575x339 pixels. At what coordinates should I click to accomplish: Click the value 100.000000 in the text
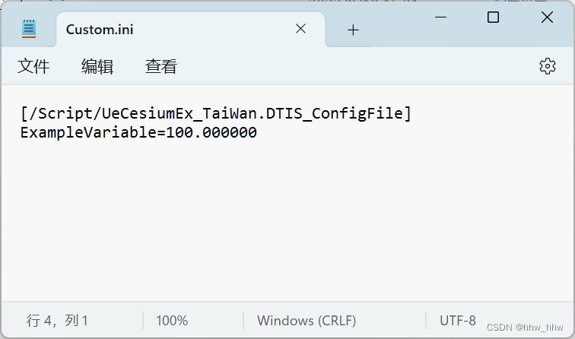(211, 132)
